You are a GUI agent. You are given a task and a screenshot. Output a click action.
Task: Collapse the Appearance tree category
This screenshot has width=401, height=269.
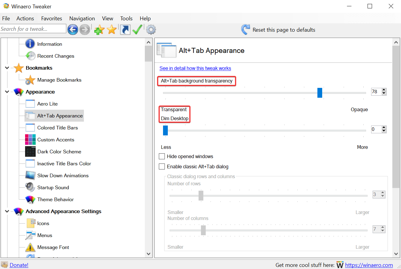7,92
